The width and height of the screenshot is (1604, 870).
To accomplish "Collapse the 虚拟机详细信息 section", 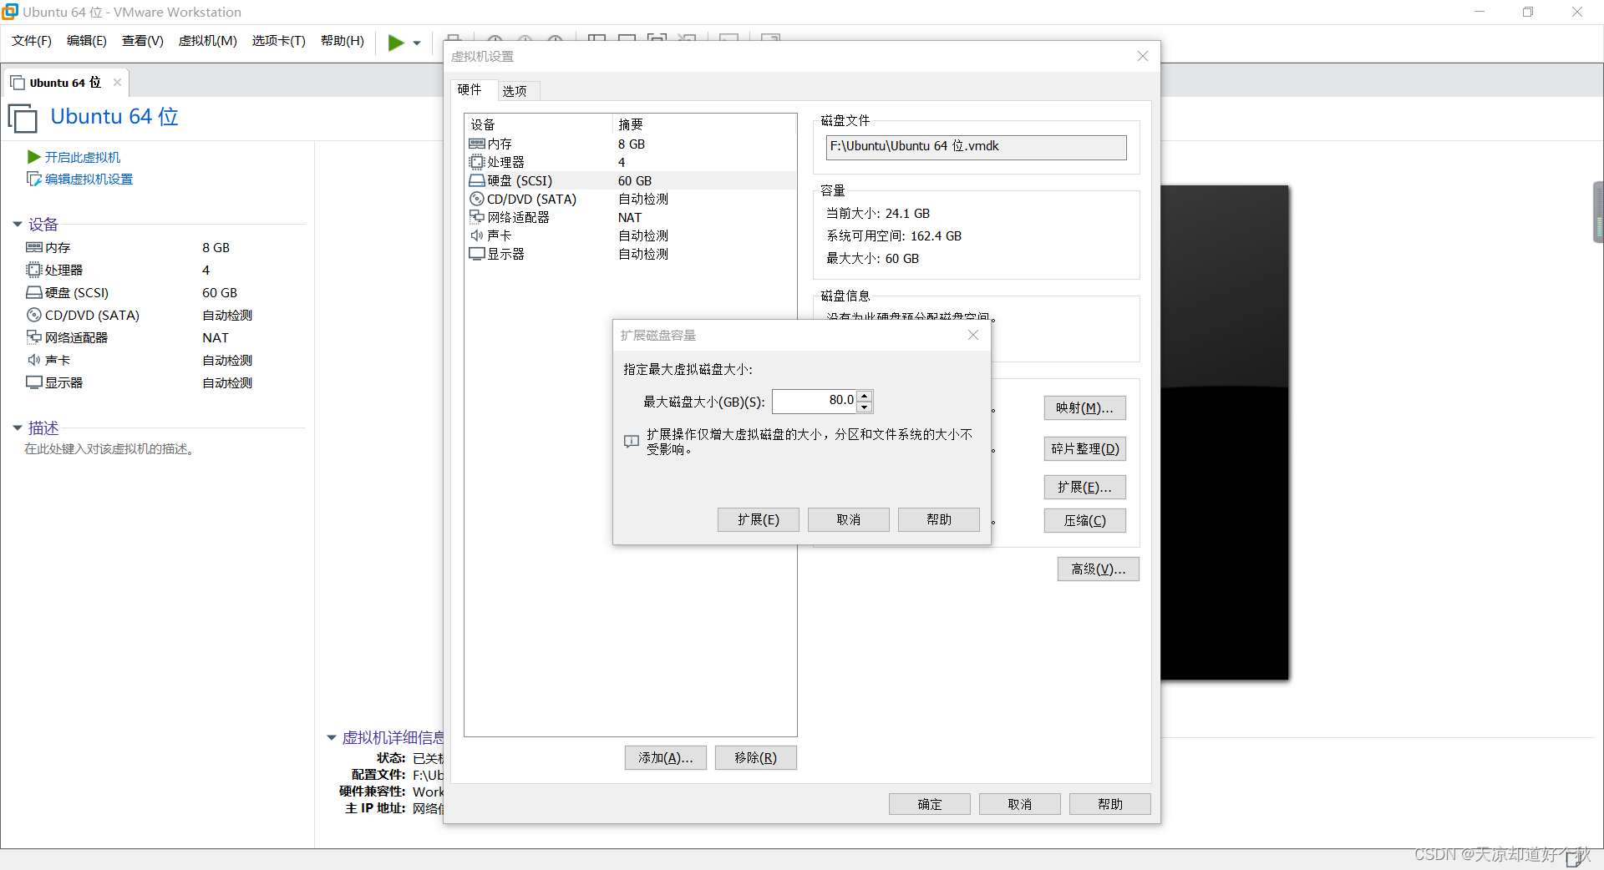I will (x=332, y=738).
